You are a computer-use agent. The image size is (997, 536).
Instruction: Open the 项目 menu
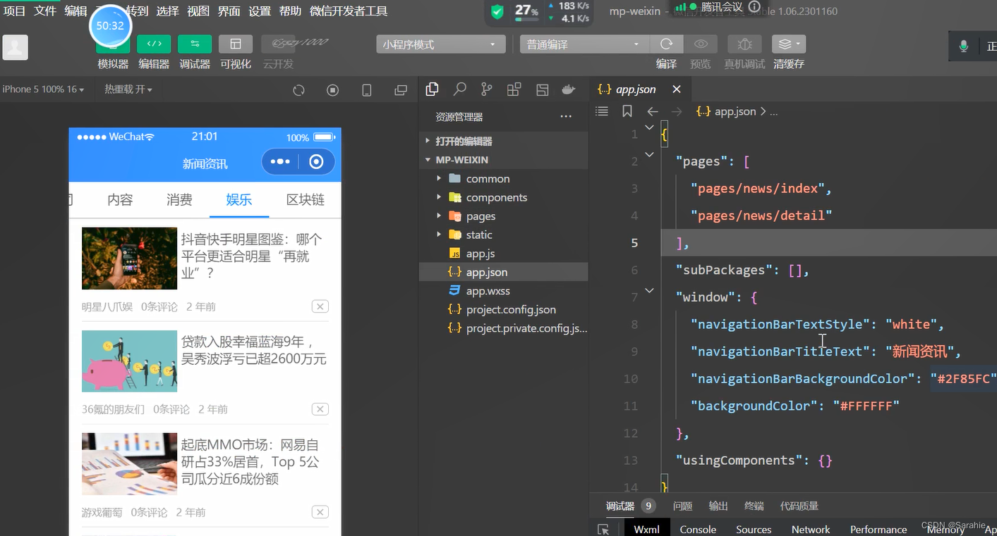click(x=15, y=11)
